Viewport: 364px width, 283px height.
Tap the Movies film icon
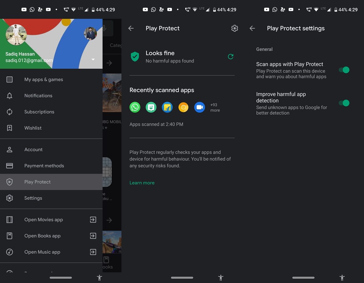(9, 220)
